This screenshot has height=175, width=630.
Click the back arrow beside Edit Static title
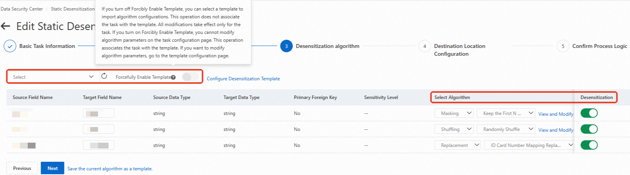pyautogui.click(x=5, y=26)
